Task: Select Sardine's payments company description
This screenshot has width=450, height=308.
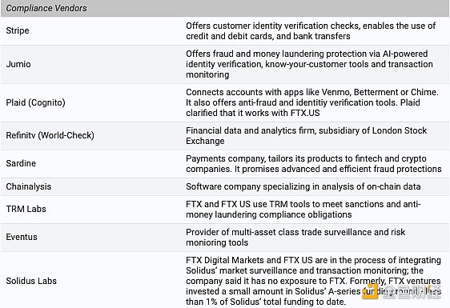Action: [x=314, y=163]
